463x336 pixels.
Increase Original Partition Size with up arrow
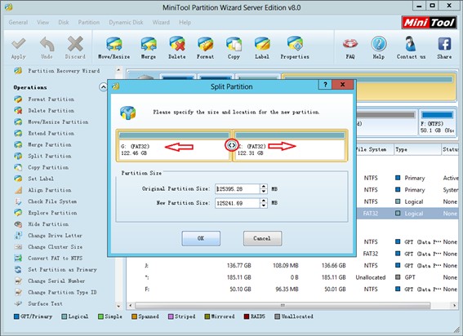click(x=264, y=187)
